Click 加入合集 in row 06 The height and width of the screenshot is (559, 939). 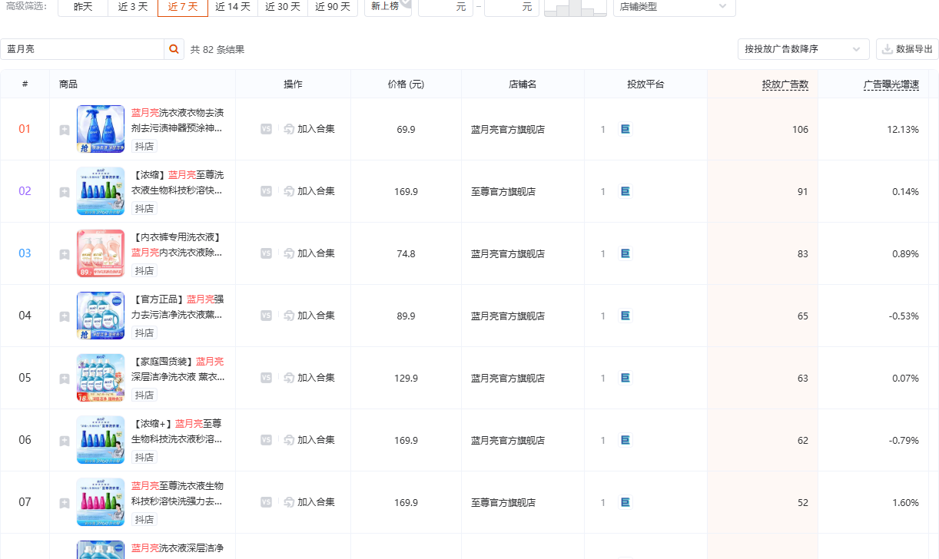(x=309, y=440)
